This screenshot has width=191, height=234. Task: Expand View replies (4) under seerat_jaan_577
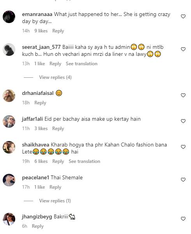coord(55,77)
